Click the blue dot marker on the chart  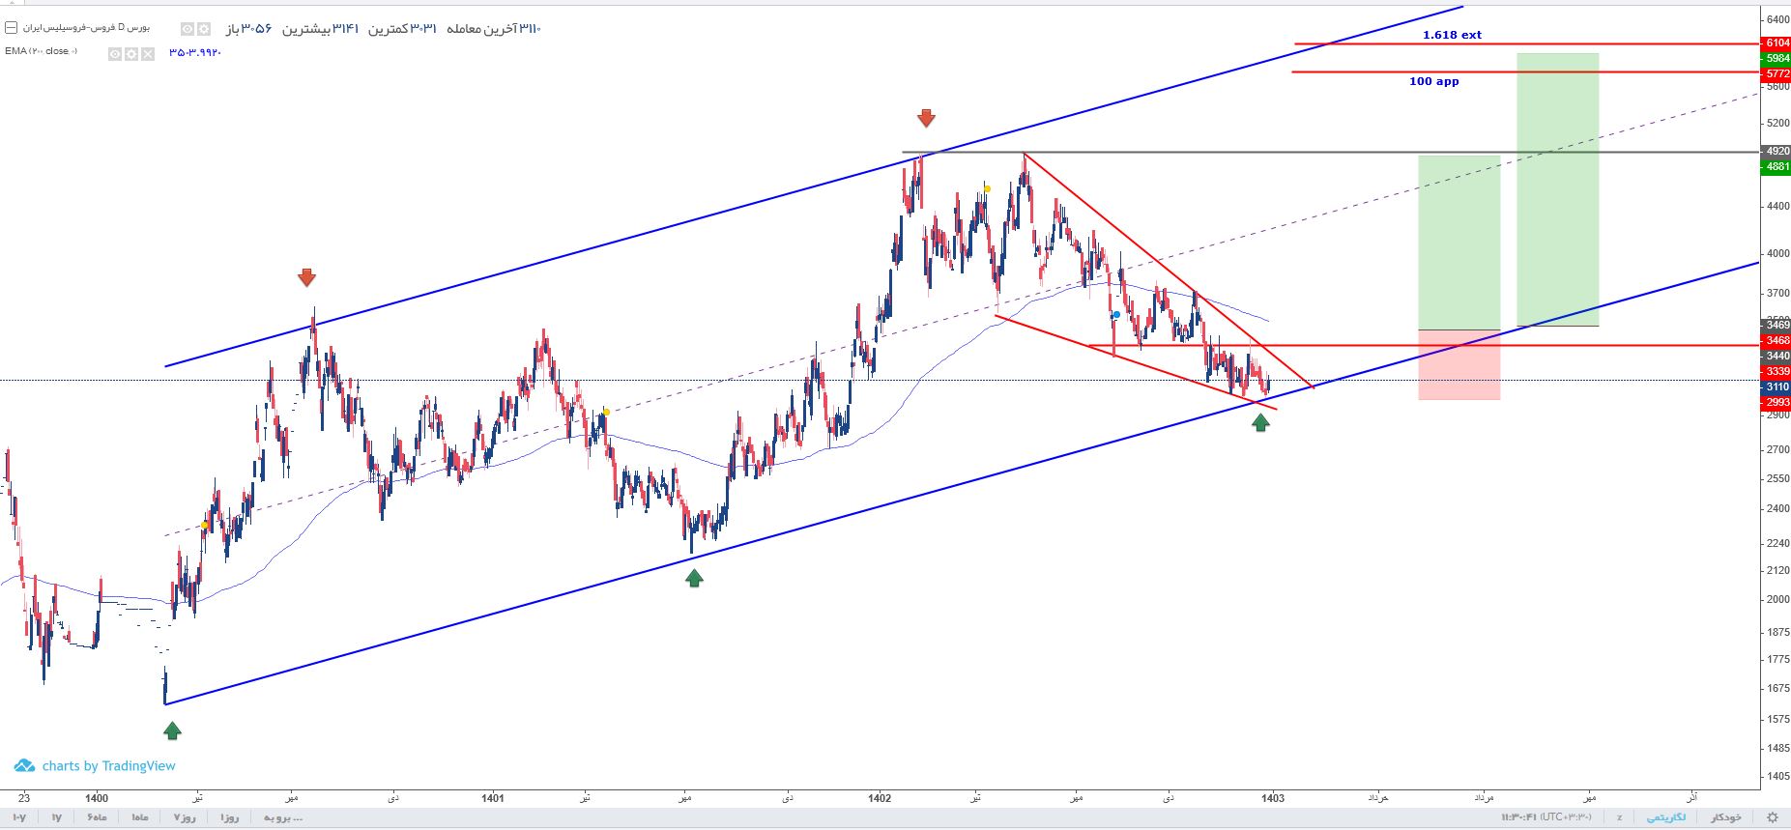pyautogui.click(x=1116, y=315)
